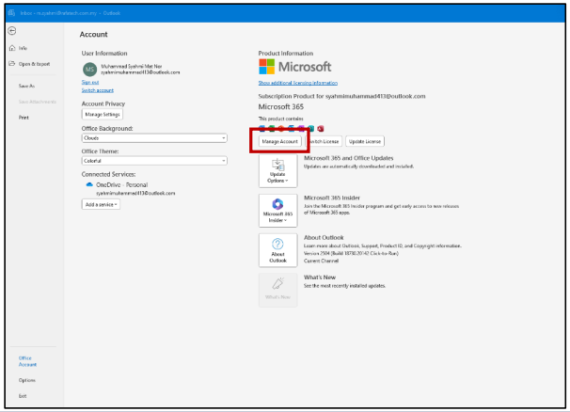Click the Subscription Product for text line
Viewport: 570px width, 412px height.
coord(341,96)
